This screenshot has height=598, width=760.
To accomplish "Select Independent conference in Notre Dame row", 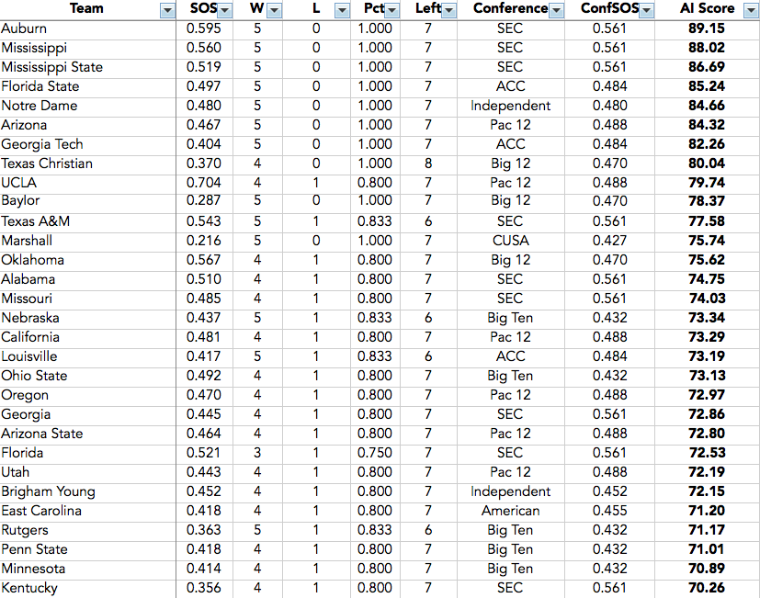I will coord(510,106).
